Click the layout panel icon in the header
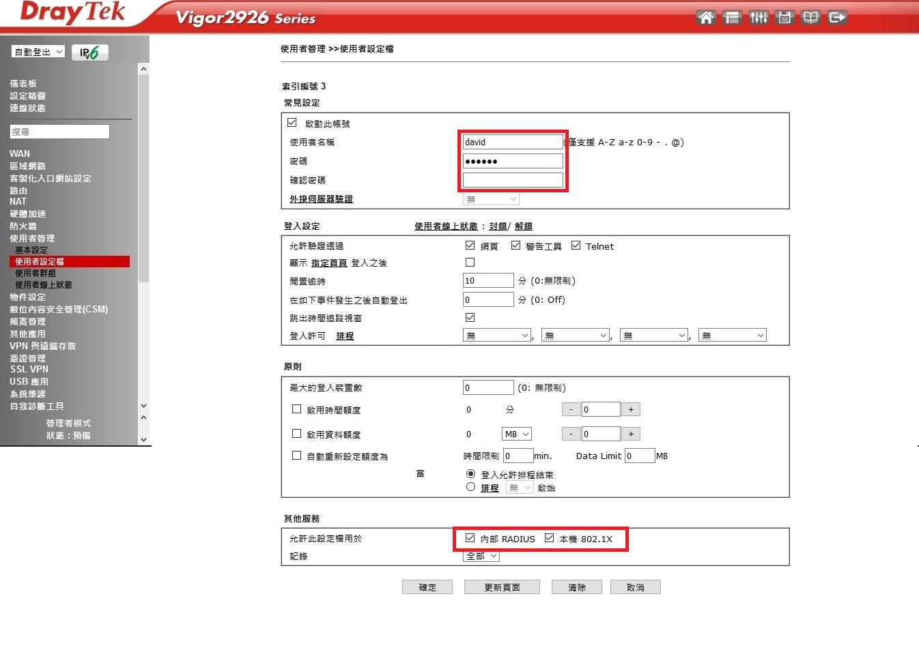 tap(732, 17)
